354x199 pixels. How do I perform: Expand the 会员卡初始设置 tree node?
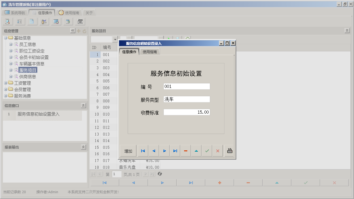point(11,57)
